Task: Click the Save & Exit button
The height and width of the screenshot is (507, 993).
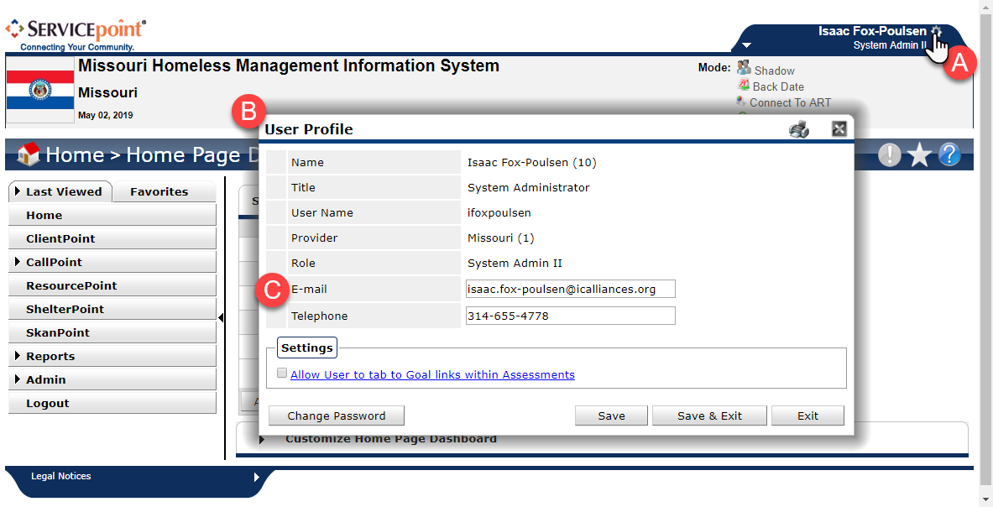Action: 709,416
